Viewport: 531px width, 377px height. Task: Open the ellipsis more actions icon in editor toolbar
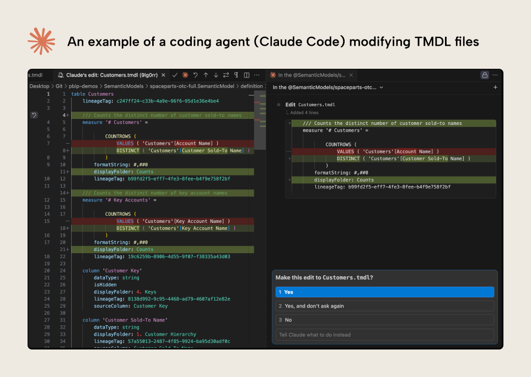[x=256, y=75]
